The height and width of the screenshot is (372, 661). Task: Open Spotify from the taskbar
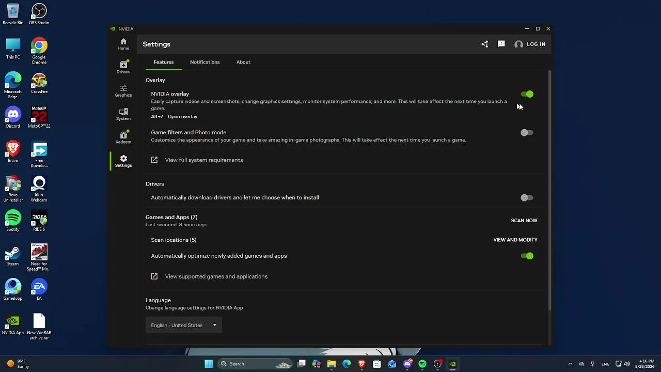[422, 364]
